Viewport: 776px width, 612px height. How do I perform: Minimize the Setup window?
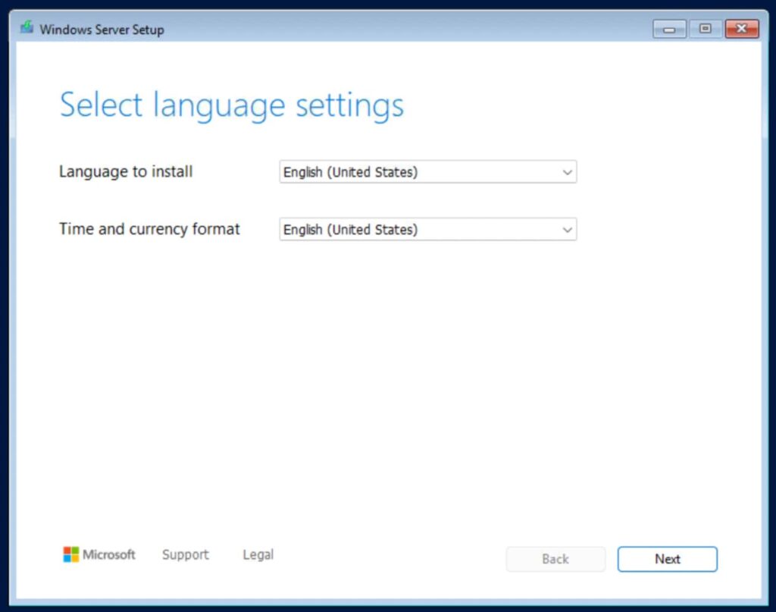669,29
